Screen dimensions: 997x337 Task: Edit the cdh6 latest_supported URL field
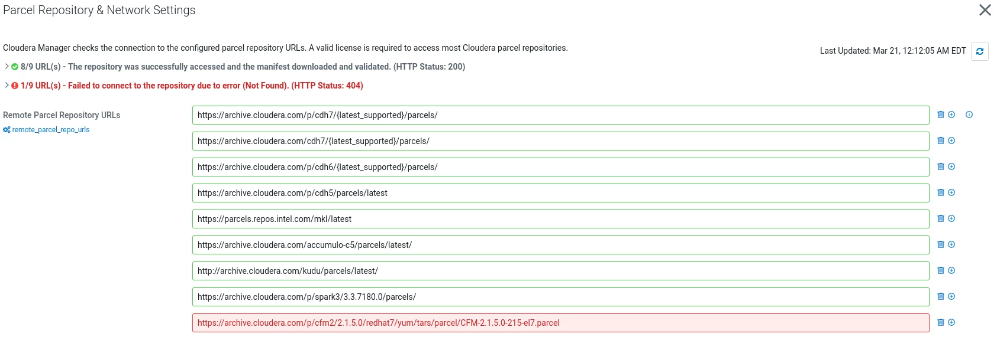pyautogui.click(x=560, y=167)
